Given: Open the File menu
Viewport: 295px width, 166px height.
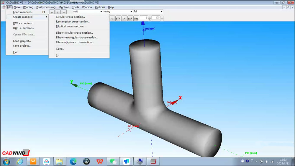Looking at the screenshot, I should 9,7.
